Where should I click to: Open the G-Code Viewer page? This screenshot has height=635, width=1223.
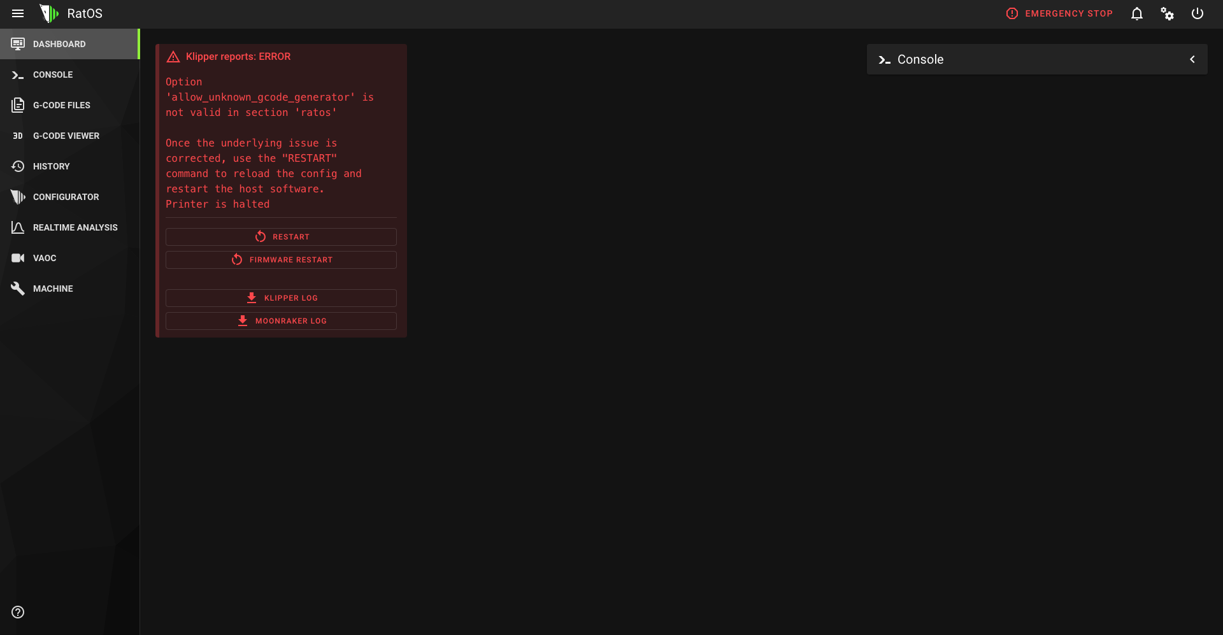click(x=69, y=136)
